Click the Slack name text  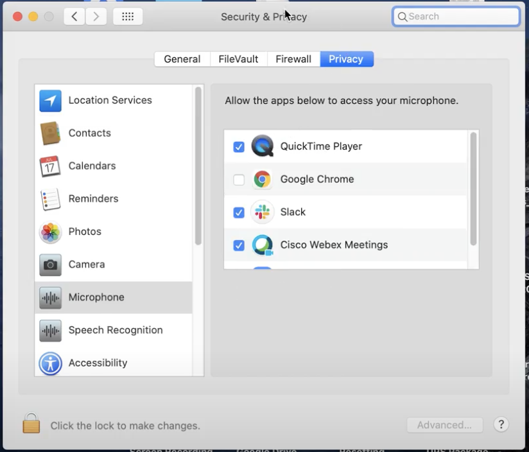[293, 212]
